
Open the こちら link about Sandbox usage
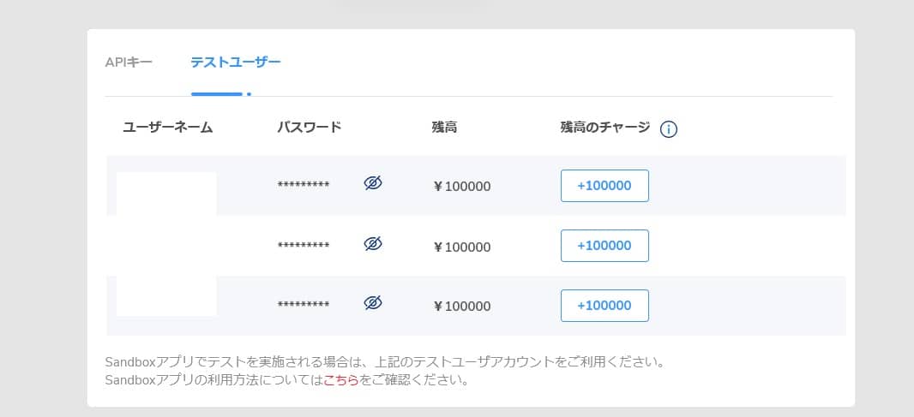click(x=341, y=381)
